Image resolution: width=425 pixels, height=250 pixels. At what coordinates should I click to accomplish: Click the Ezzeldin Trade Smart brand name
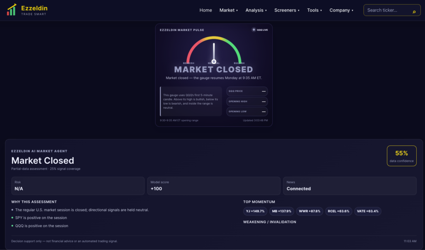[34, 10]
